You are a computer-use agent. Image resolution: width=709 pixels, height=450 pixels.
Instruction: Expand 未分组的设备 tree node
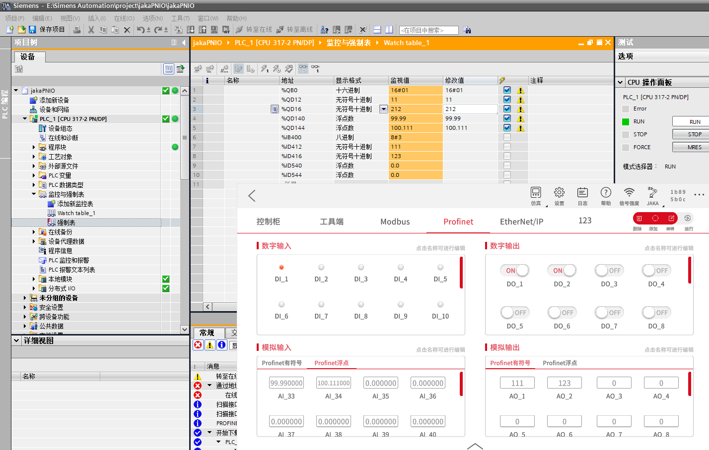[25, 298]
